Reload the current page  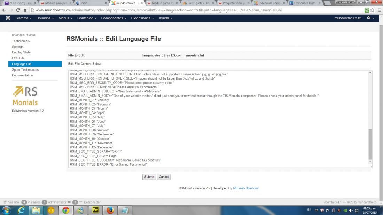(18, 10)
